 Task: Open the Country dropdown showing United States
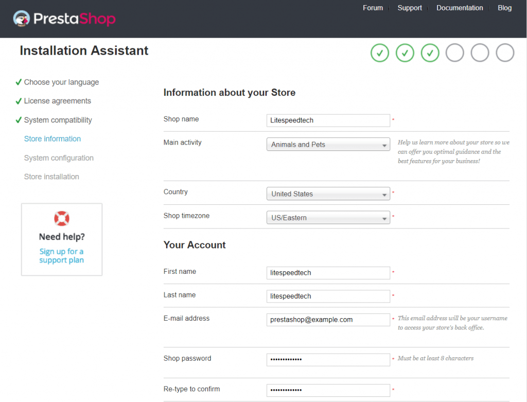[x=328, y=194]
